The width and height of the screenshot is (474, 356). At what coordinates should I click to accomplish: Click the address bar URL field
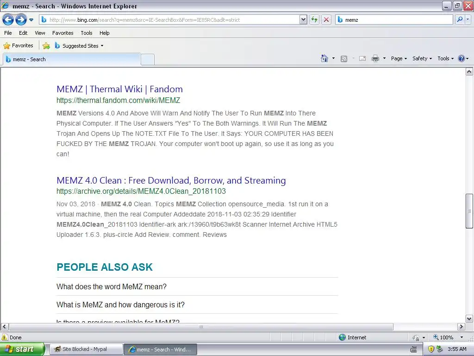(x=170, y=20)
